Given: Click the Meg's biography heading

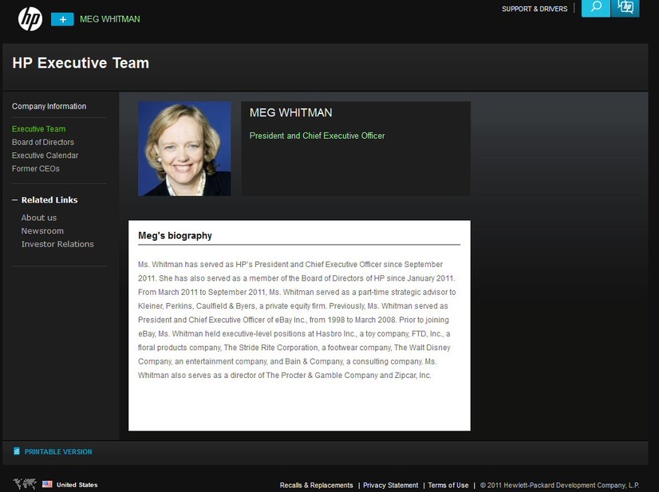Looking at the screenshot, I should tap(175, 236).
